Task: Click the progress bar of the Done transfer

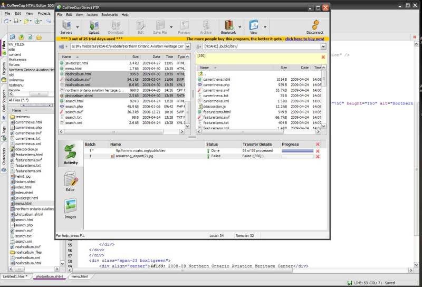Action: tap(298, 151)
